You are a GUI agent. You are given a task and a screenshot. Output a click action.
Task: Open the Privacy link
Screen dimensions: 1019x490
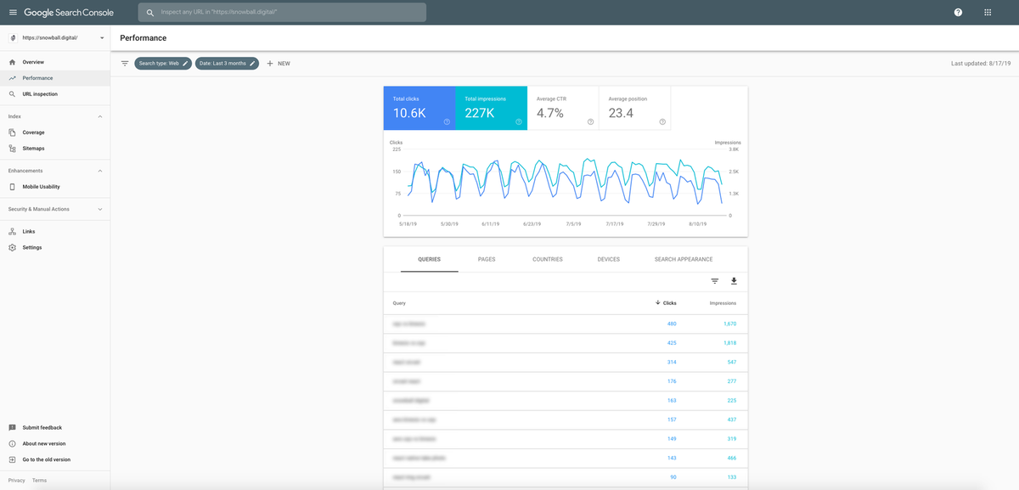pyautogui.click(x=16, y=481)
